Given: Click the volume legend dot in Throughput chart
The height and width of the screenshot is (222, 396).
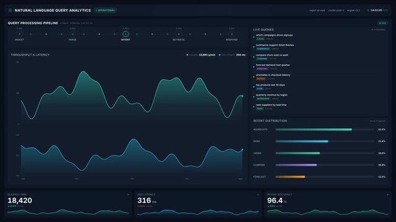Looking at the screenshot, I should (x=187, y=55).
